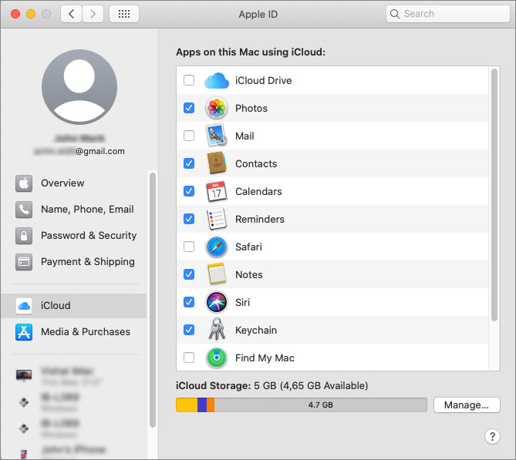Screen dimensions: 516x460
Task: Show all preferences with grid button
Action: tap(124, 14)
